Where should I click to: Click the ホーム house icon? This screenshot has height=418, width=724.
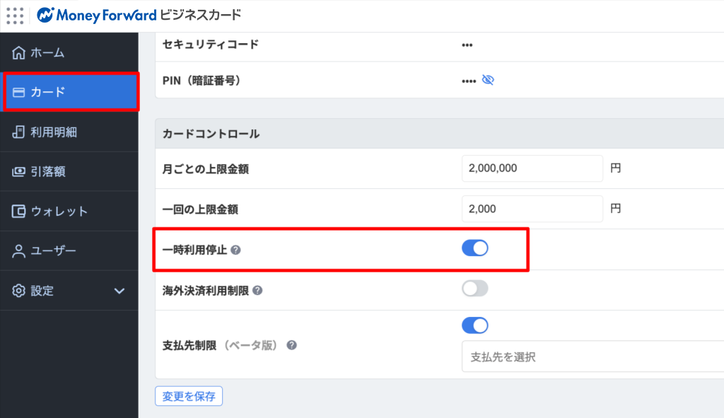[19, 53]
